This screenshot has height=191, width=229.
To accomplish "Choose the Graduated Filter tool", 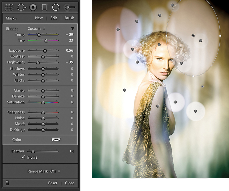I will (44, 7).
